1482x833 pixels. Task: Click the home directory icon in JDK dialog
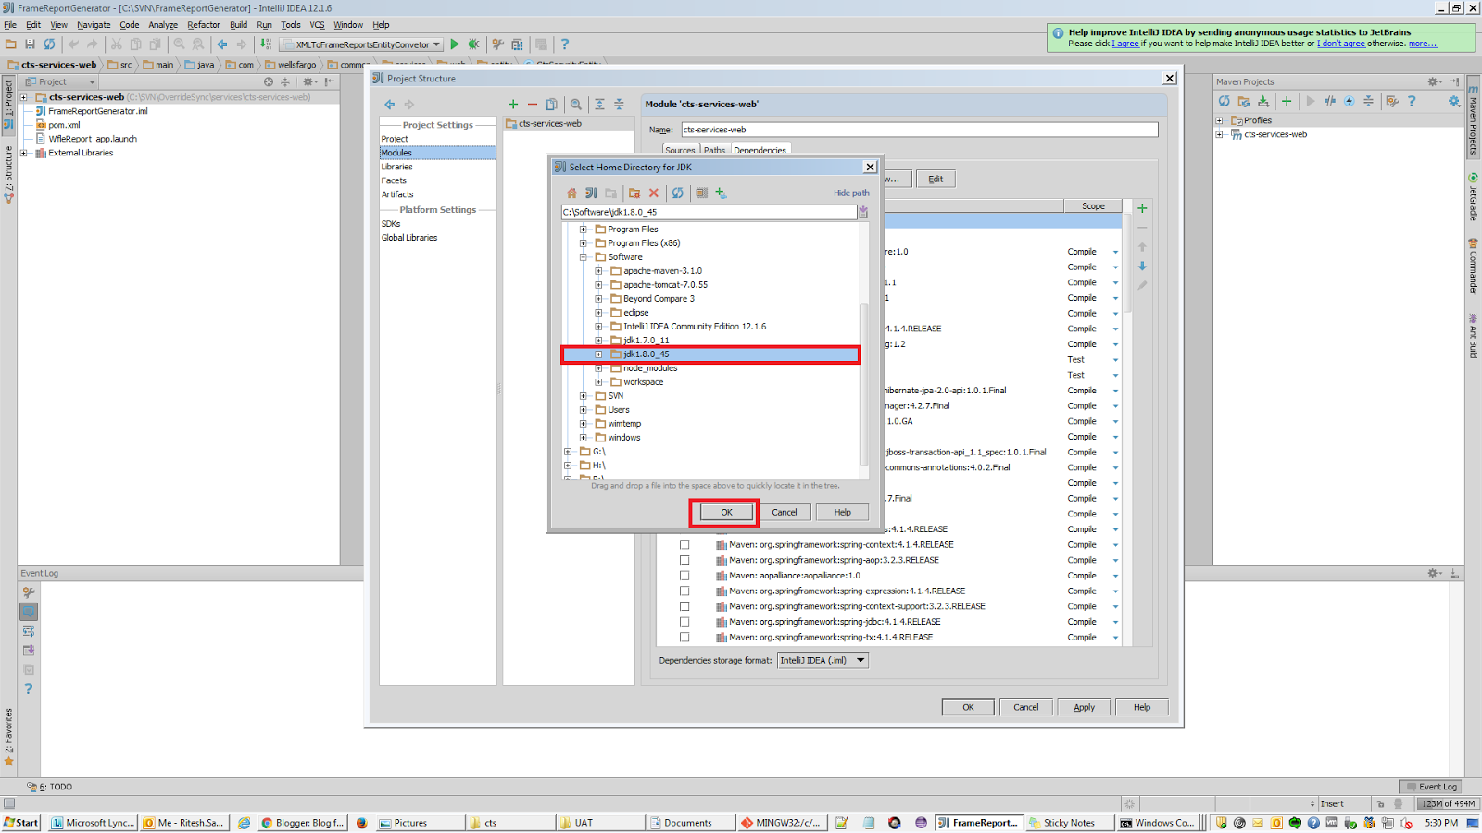point(571,193)
